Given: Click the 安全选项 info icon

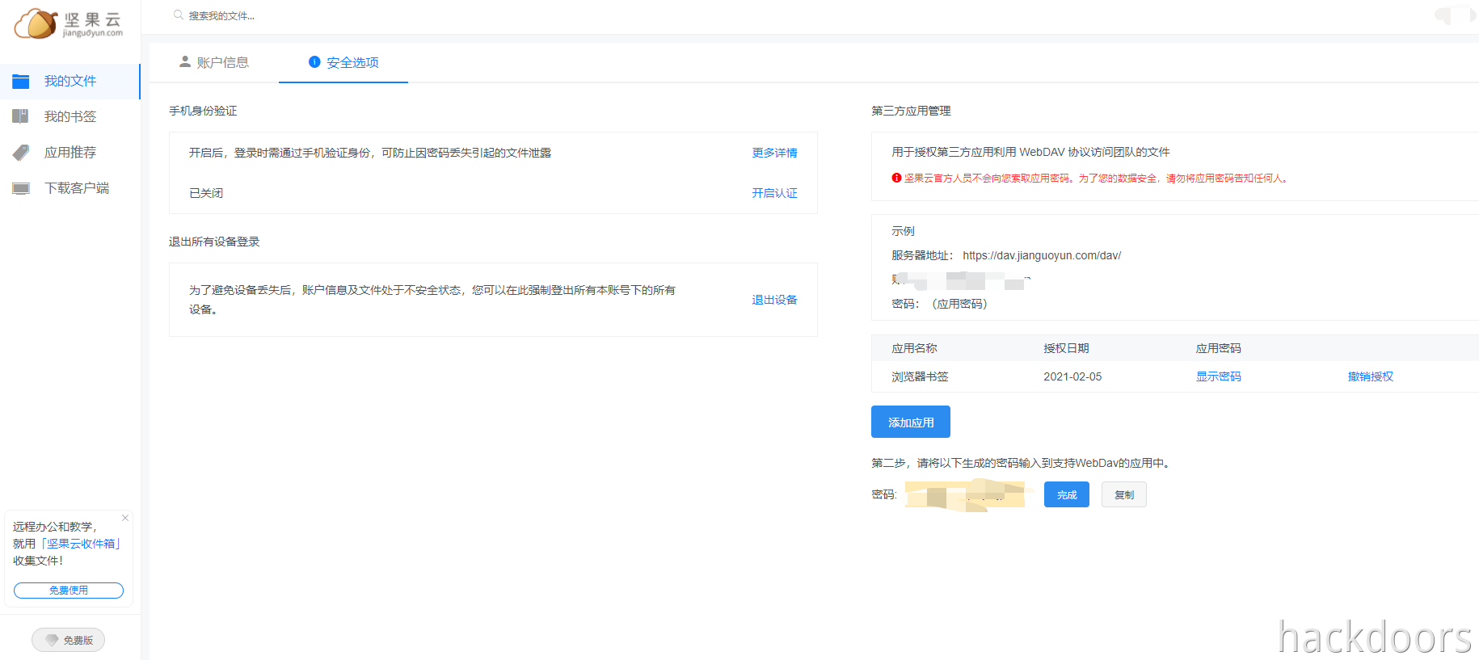Looking at the screenshot, I should (314, 61).
